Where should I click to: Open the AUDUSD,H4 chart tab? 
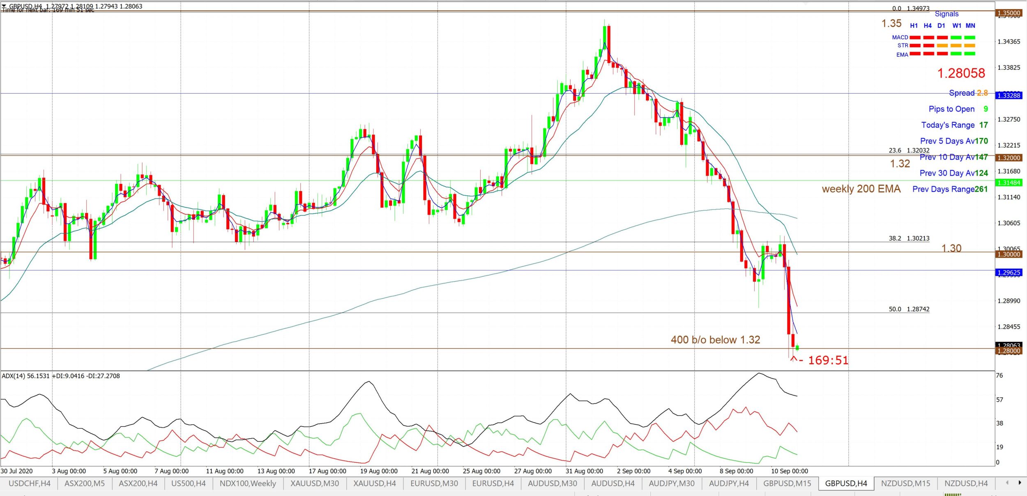(613, 483)
